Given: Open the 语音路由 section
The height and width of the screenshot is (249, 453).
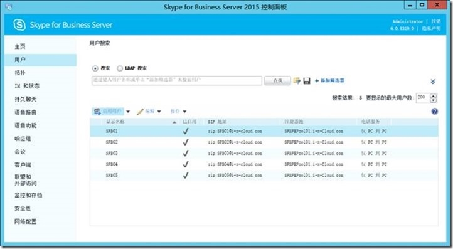Looking at the screenshot, I should coord(26,112).
